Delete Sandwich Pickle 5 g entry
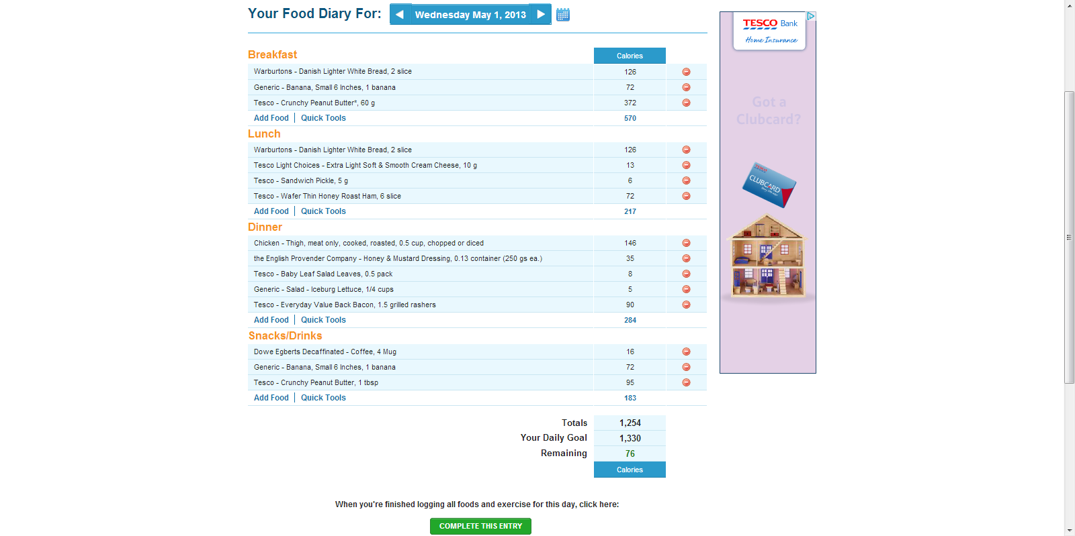Screen dimensions: 1075x536 coord(686,180)
